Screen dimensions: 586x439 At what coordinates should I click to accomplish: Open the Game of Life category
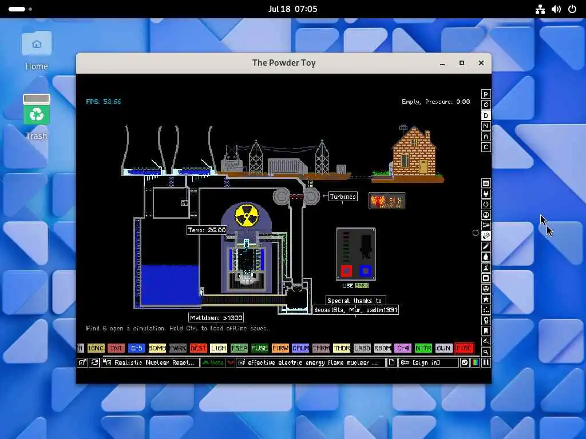coord(486,310)
